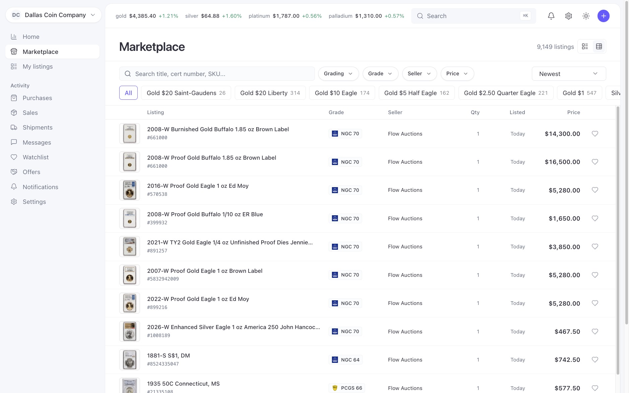Watchlist the 2026-W Enhanced Silver Eagle listing
The height and width of the screenshot is (393, 629).
click(595, 331)
